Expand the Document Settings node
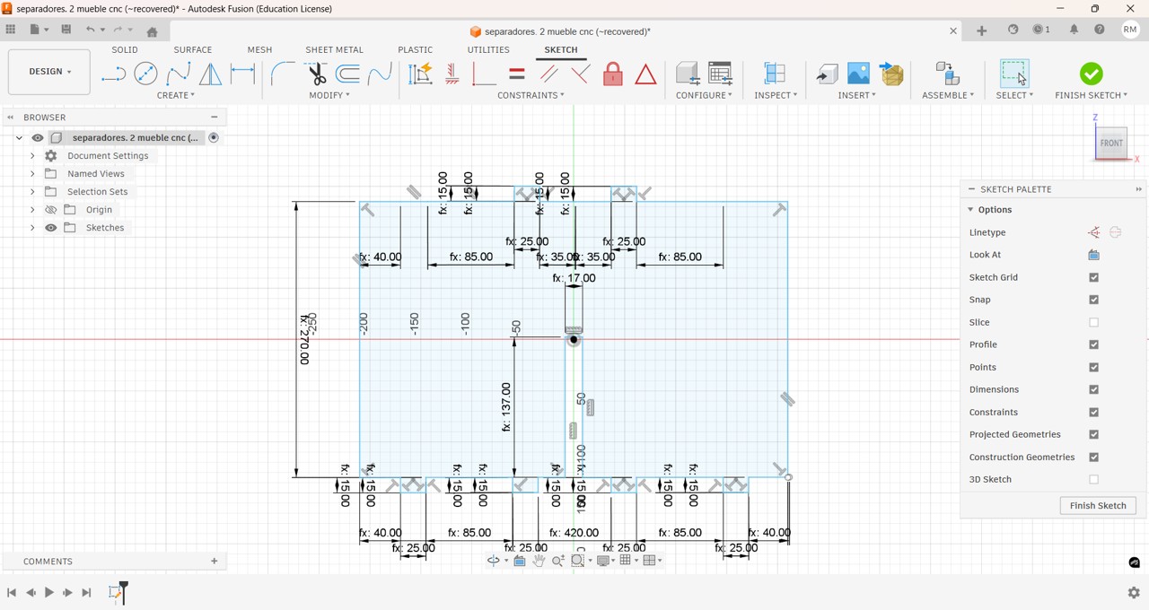The width and height of the screenshot is (1149, 610). [32, 156]
